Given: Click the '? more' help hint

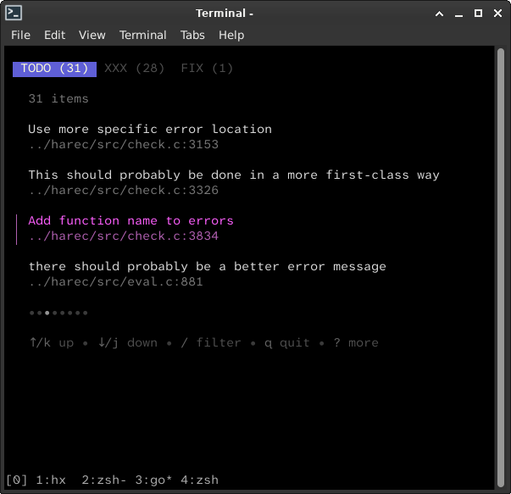Looking at the screenshot, I should [357, 343].
